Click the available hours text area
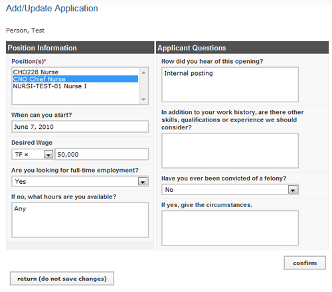The height and width of the screenshot is (292, 332). (80, 220)
